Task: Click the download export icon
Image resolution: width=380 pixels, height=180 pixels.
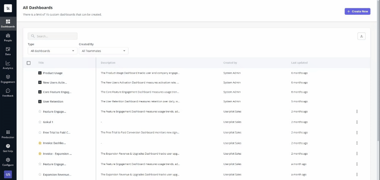Action: click(361, 36)
